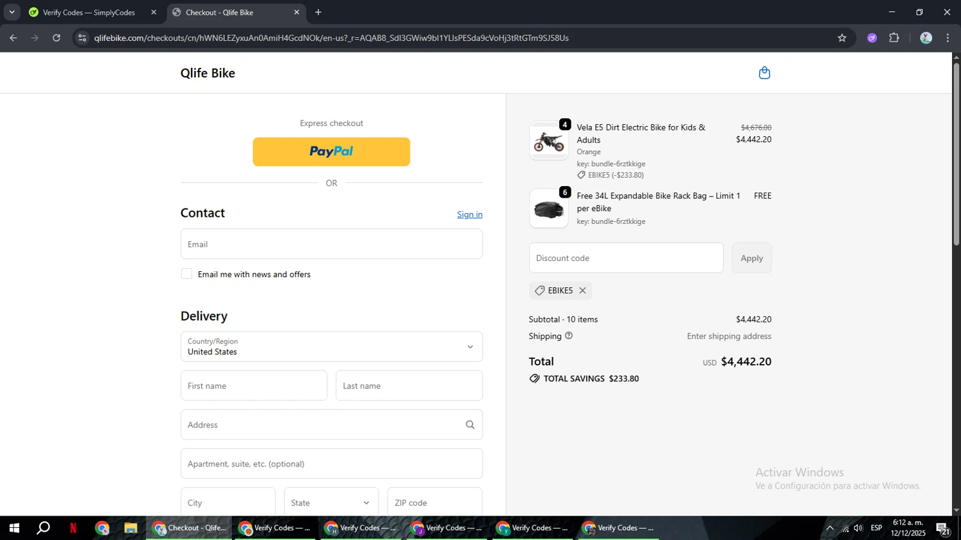Select the TOTAL SAVINGS $233.80 text

click(591, 379)
